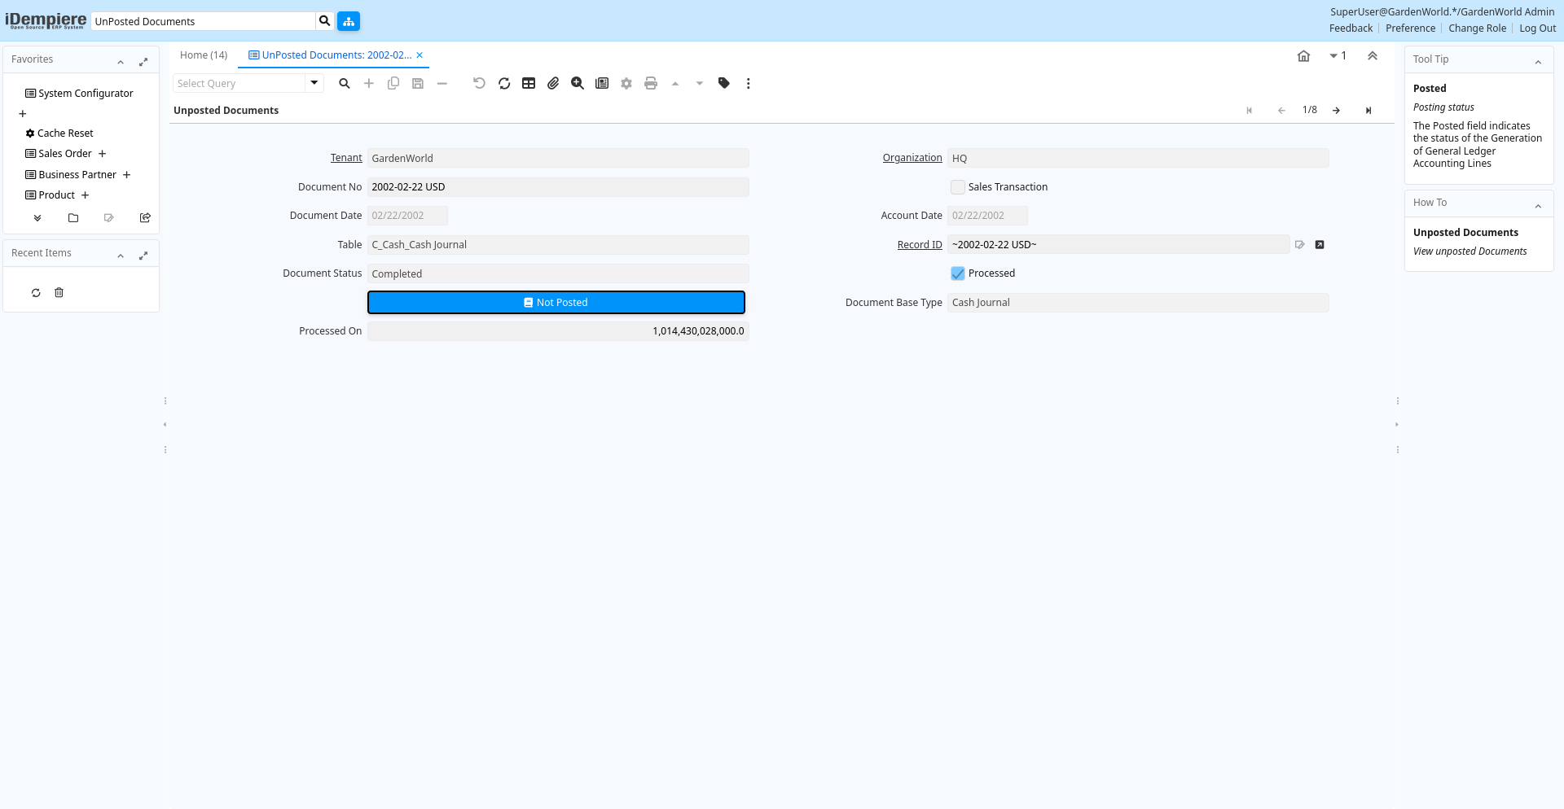Switch to the Home (14) tab
Image resolution: width=1564 pixels, height=809 pixels.
204,55
